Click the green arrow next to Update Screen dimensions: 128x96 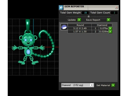coord(79,20)
